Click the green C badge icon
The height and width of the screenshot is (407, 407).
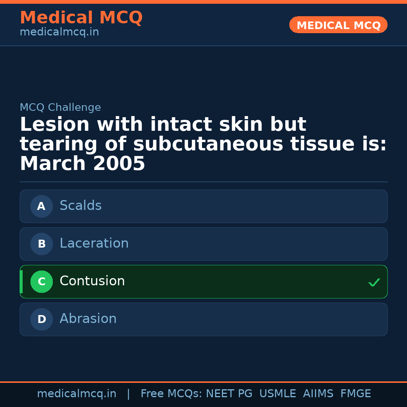point(41,282)
